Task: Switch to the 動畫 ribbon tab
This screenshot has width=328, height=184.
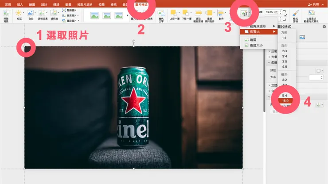Action: tap(68, 4)
